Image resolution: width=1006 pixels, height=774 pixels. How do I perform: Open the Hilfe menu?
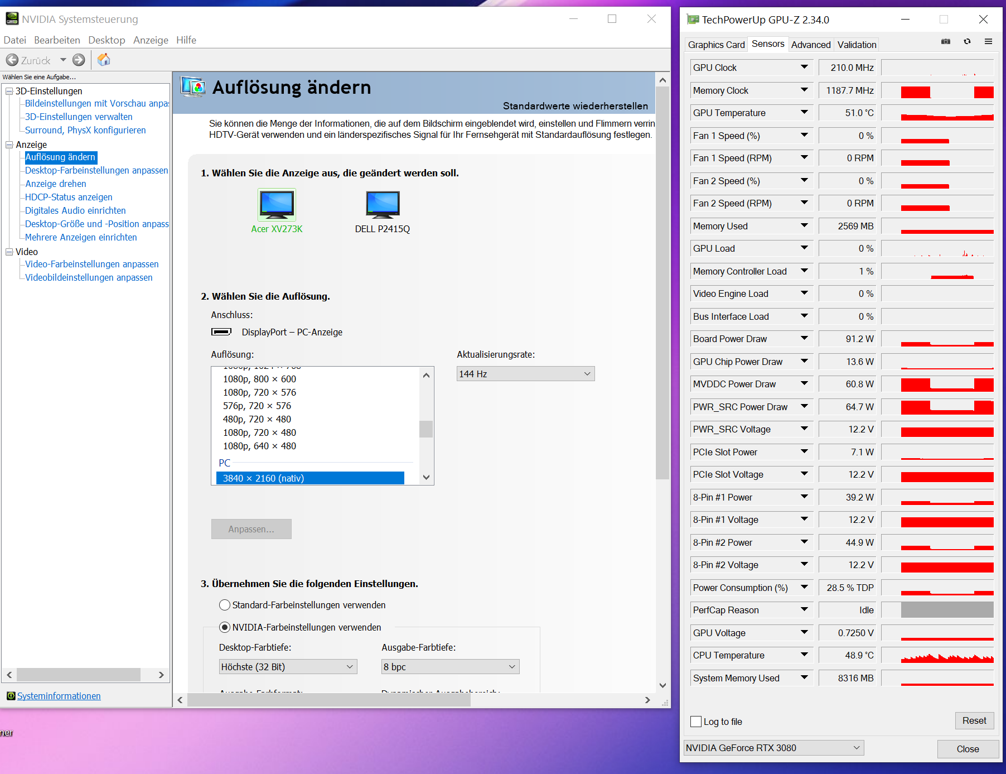(186, 40)
